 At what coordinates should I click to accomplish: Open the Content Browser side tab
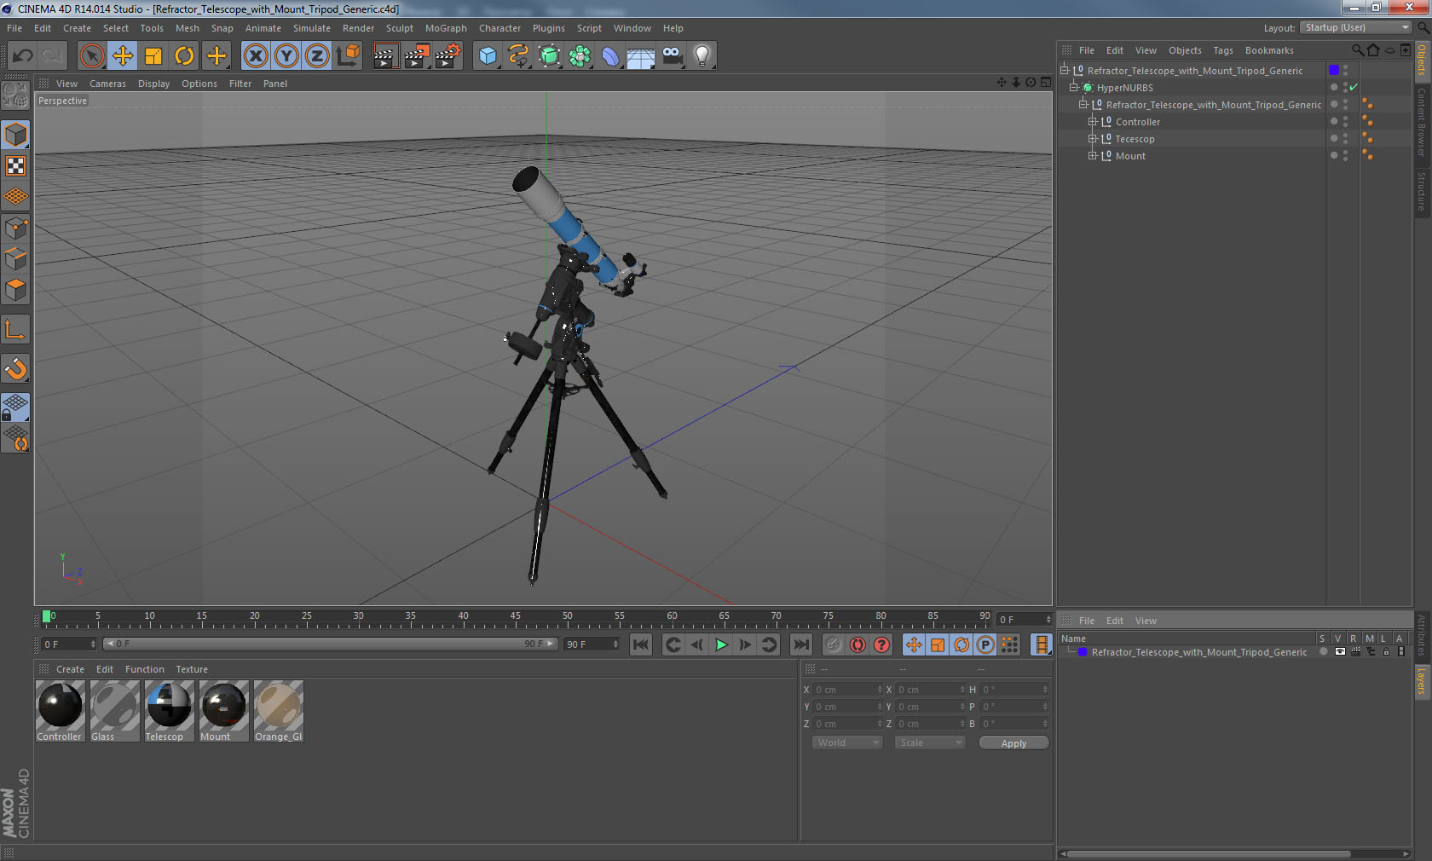coord(1422,122)
